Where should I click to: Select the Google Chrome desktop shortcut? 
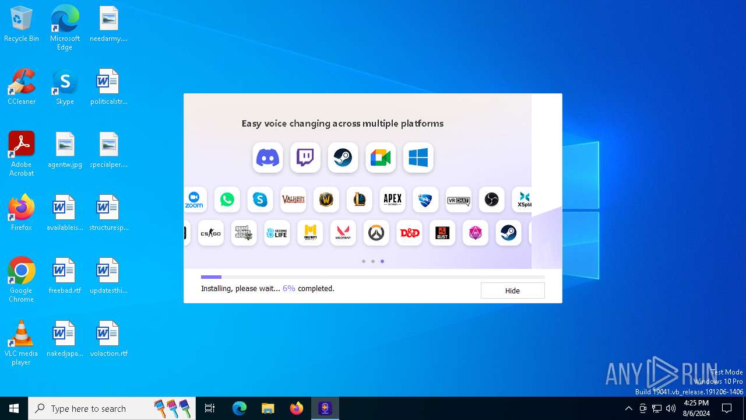(22, 279)
